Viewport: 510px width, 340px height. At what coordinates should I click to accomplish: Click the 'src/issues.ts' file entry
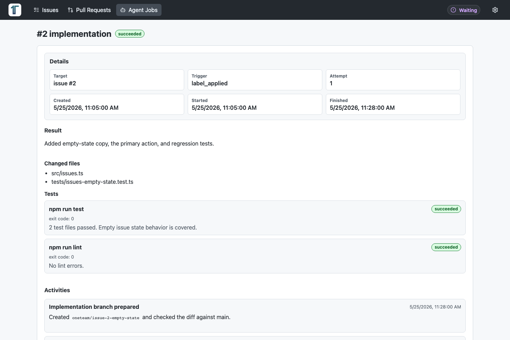67,173
